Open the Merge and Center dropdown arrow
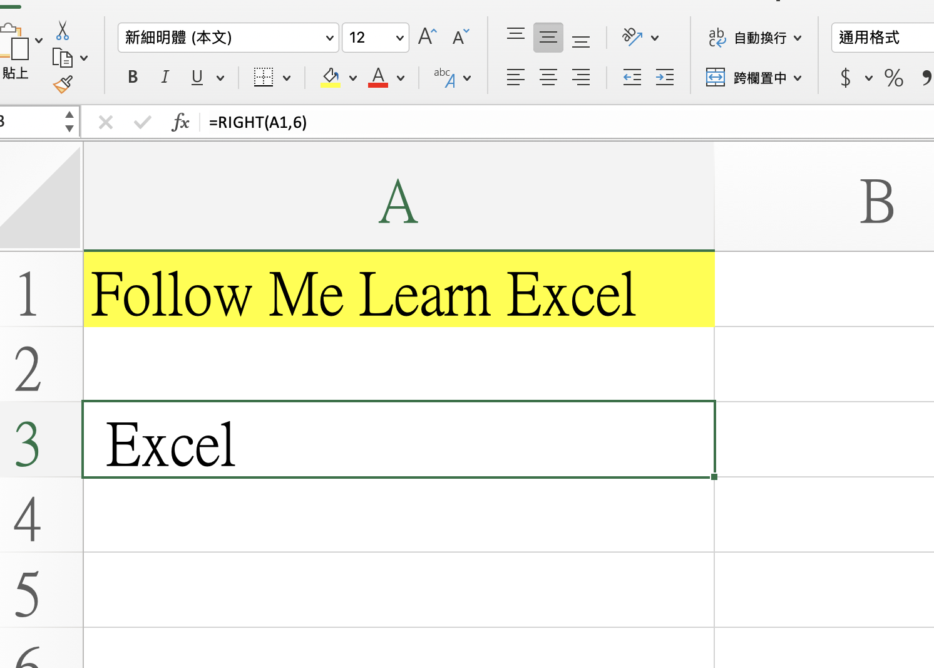 tap(798, 78)
